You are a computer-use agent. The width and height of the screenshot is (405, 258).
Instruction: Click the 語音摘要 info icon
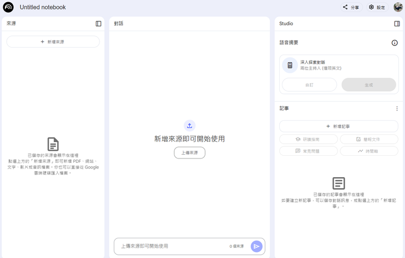click(x=394, y=43)
